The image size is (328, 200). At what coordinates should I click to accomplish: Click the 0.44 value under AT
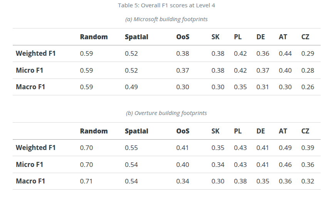coord(285,53)
